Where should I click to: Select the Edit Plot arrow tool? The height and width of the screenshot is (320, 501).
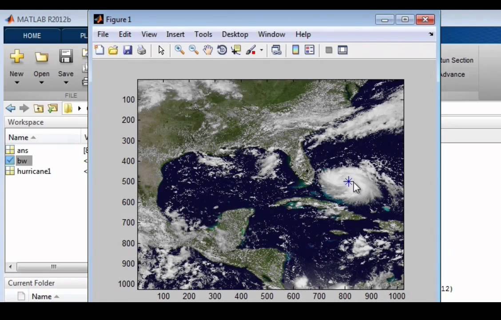161,50
